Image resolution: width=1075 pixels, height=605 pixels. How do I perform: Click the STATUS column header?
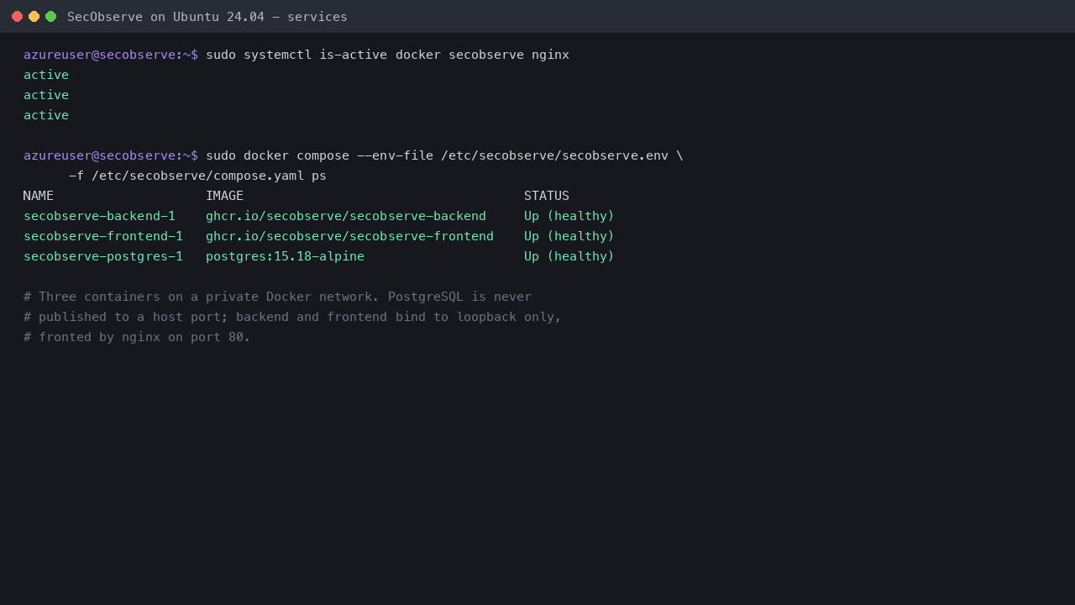pos(547,196)
